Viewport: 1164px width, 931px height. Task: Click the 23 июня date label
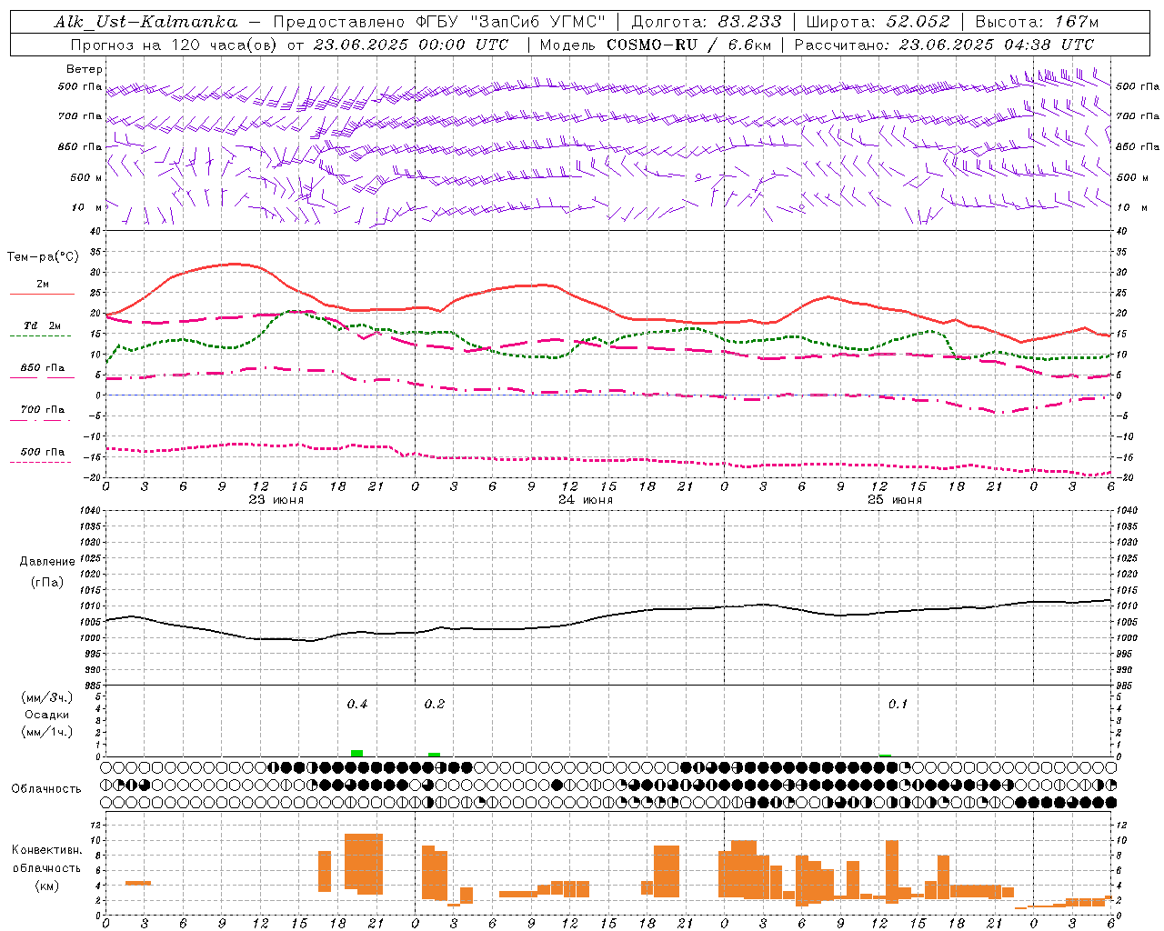[x=276, y=500]
